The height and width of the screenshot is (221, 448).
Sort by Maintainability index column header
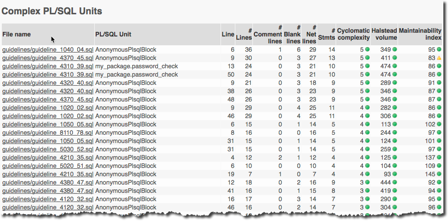[420, 34]
